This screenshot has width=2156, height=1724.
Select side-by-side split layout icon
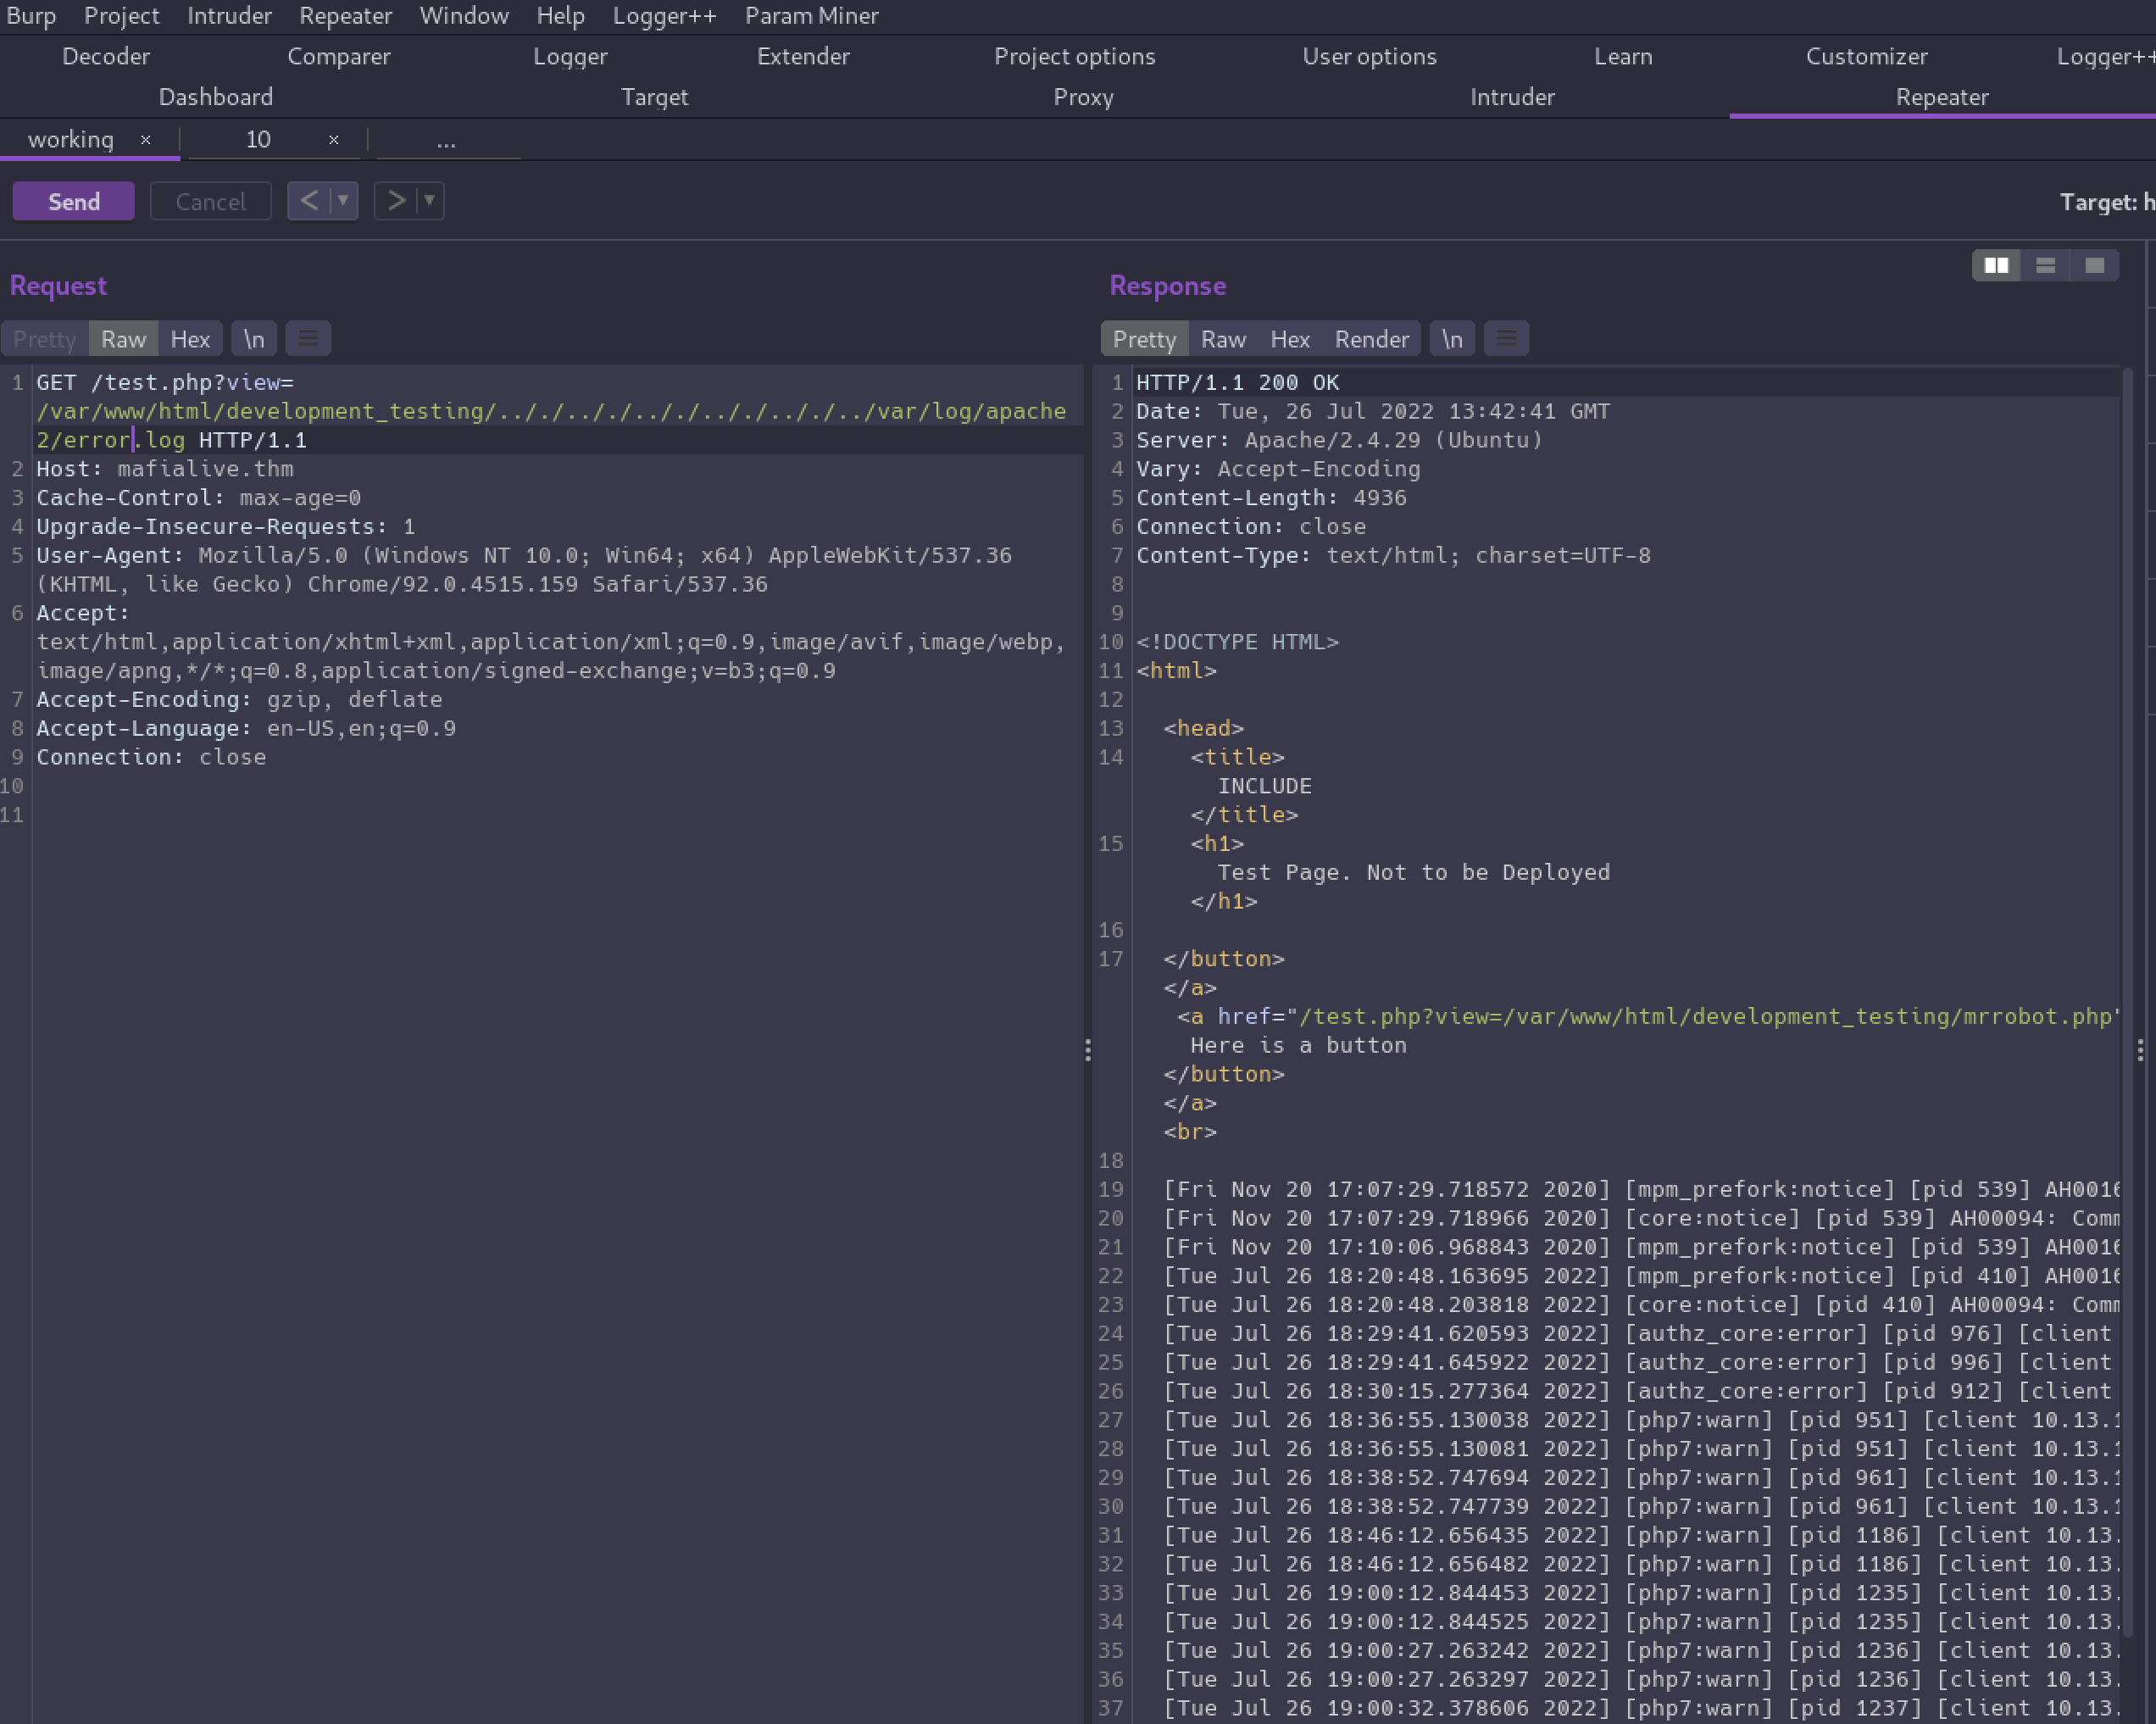[1997, 265]
